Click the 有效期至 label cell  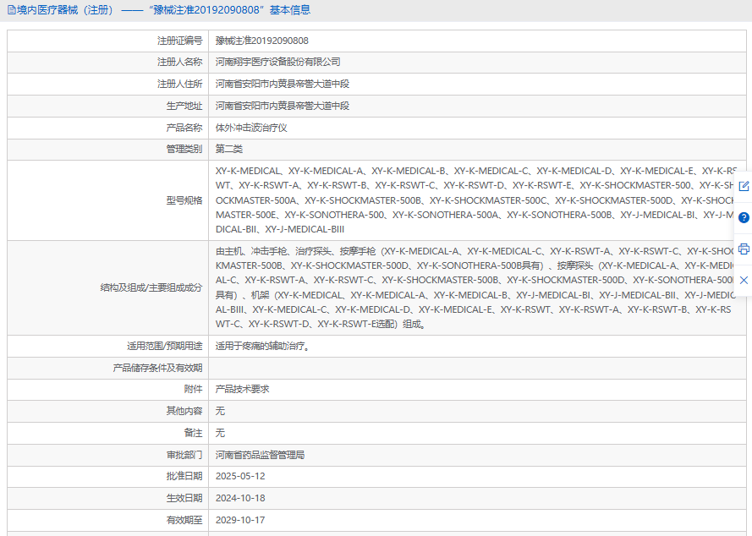(x=108, y=520)
